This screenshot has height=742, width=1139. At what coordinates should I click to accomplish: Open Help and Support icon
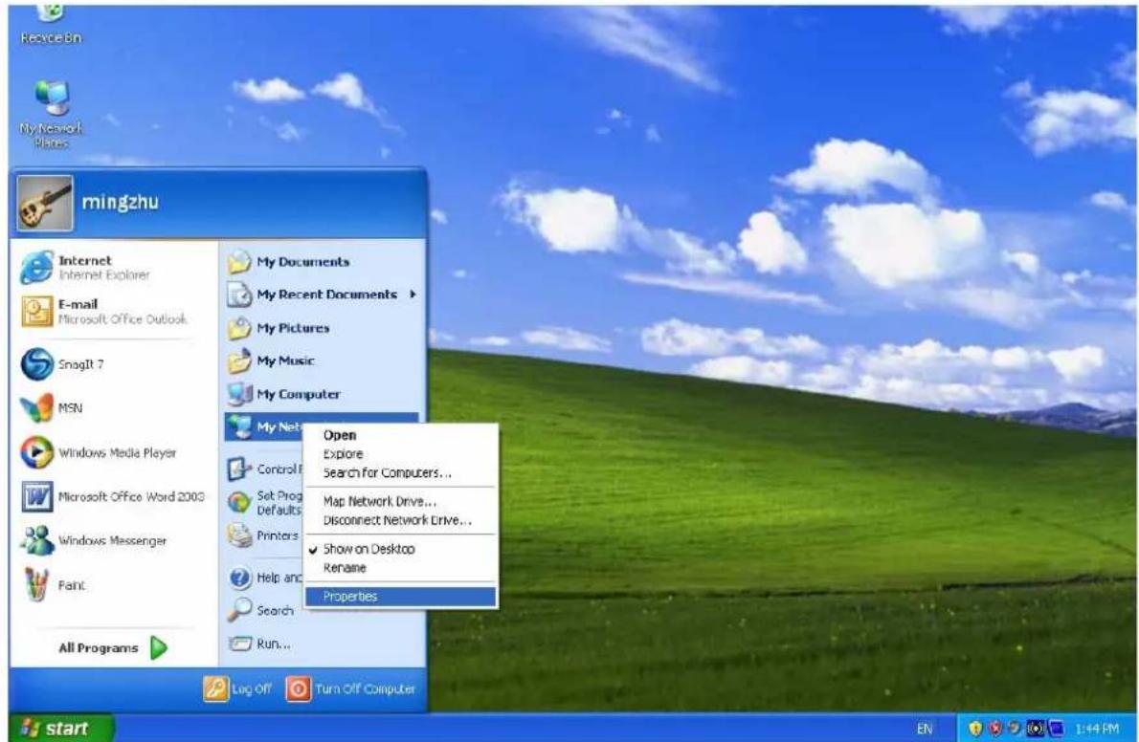pos(239,578)
